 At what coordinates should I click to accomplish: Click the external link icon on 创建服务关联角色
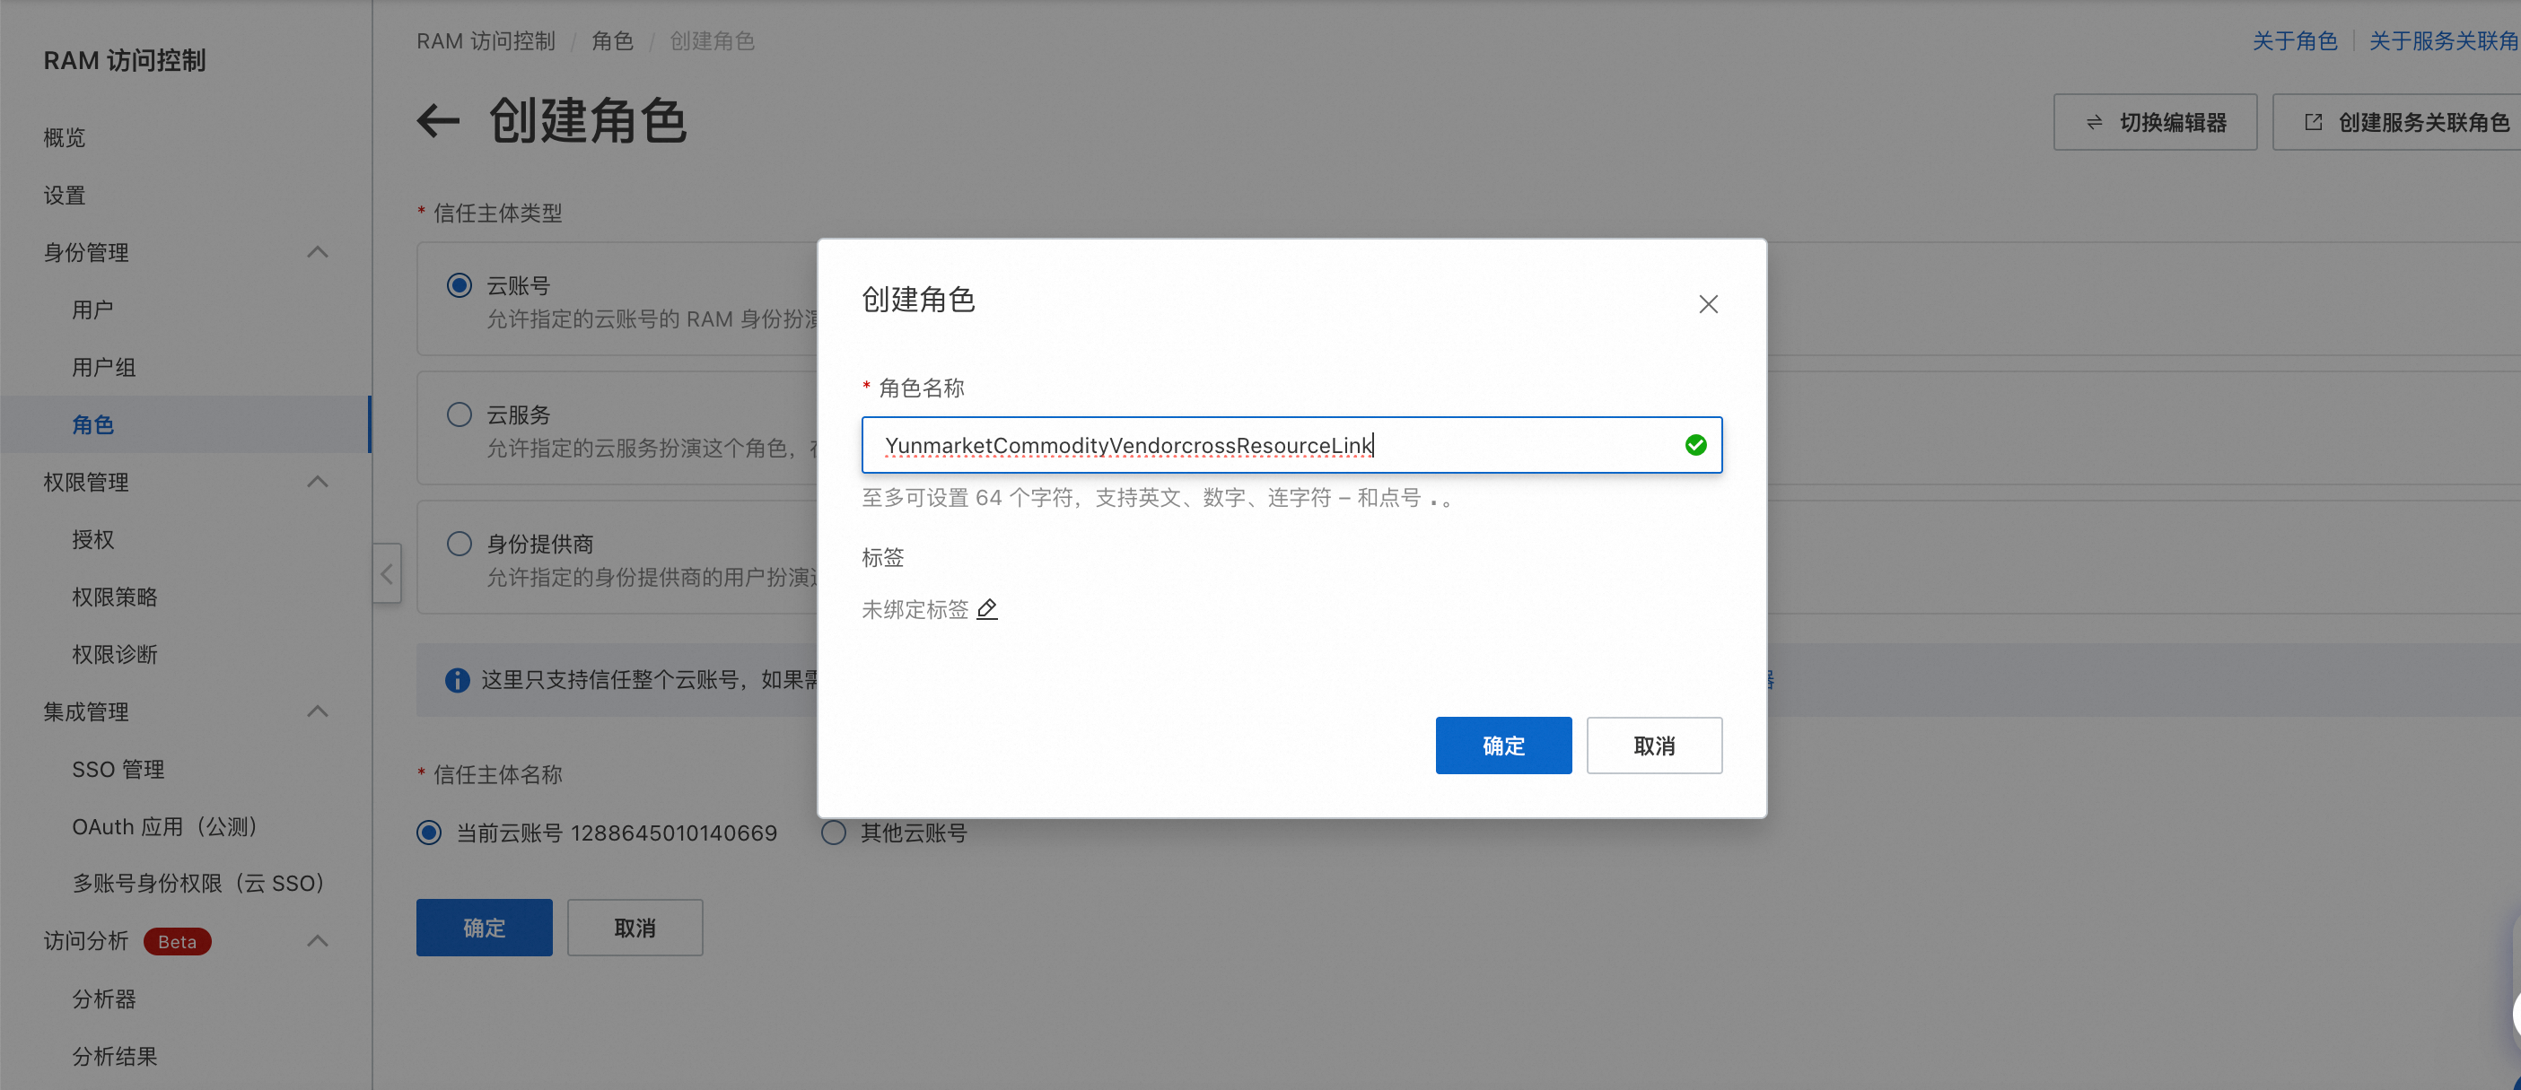click(2313, 122)
